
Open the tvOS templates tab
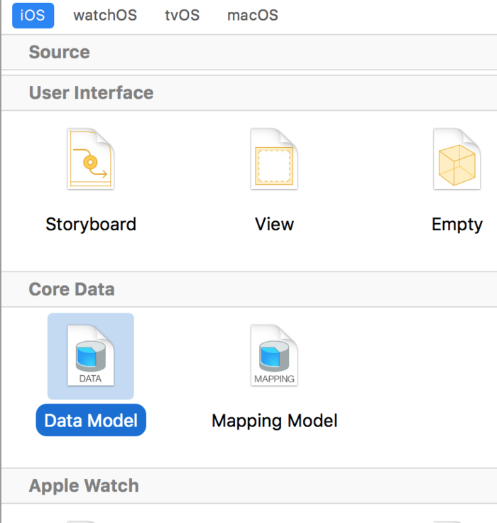click(x=182, y=15)
